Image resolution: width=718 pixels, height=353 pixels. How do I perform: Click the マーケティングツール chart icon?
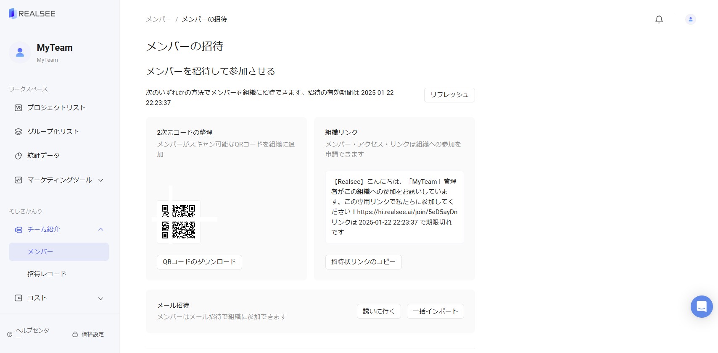tap(18, 180)
